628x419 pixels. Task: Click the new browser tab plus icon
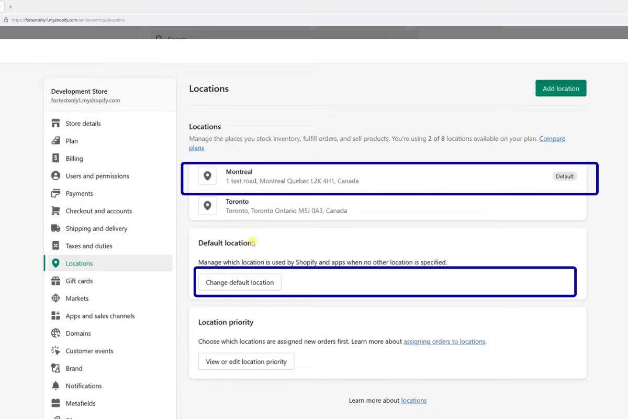pyautogui.click(x=10, y=7)
